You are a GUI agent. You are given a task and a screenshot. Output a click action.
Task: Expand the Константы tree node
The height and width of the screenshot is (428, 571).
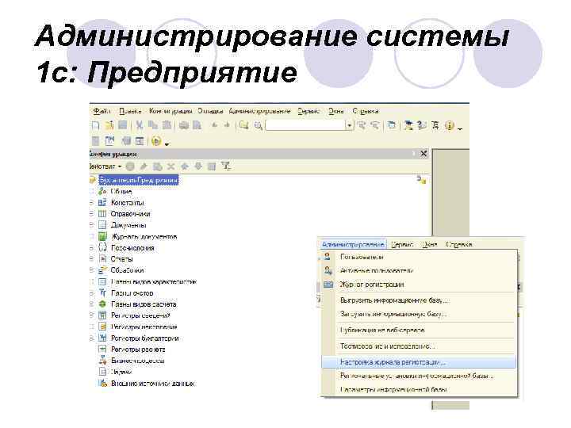[x=91, y=203]
